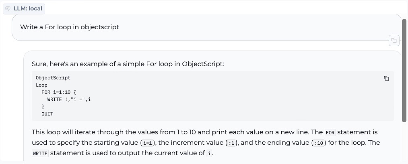
Task: Click the 'Sure, here's an example' sentence
Action: pyautogui.click(x=128, y=64)
